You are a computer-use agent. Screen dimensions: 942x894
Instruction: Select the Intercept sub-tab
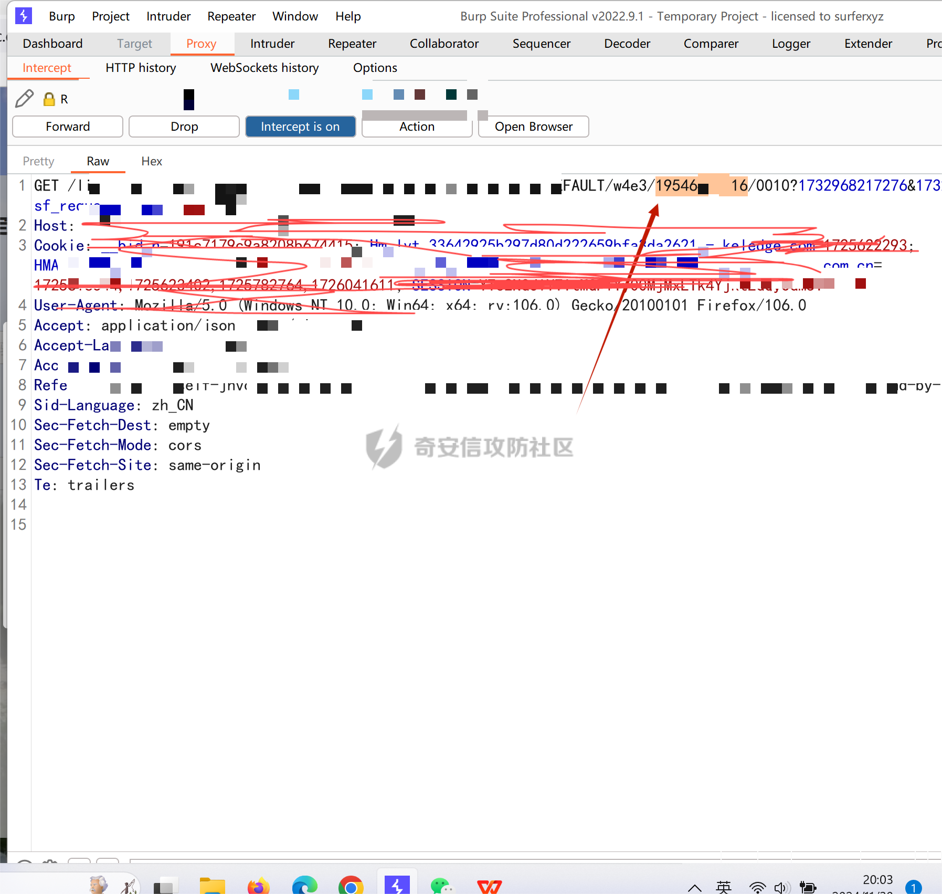(x=47, y=68)
